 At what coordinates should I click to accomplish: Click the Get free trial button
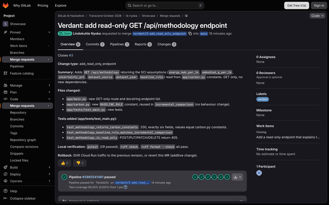coord(296,5)
